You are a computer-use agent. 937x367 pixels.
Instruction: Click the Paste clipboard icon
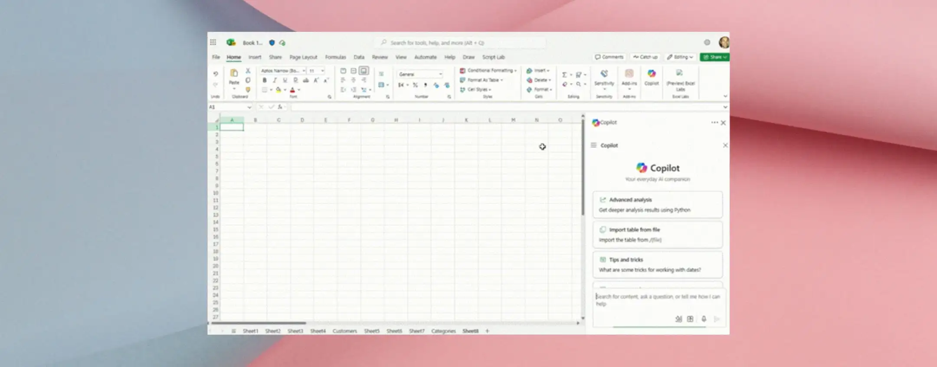pyautogui.click(x=234, y=73)
